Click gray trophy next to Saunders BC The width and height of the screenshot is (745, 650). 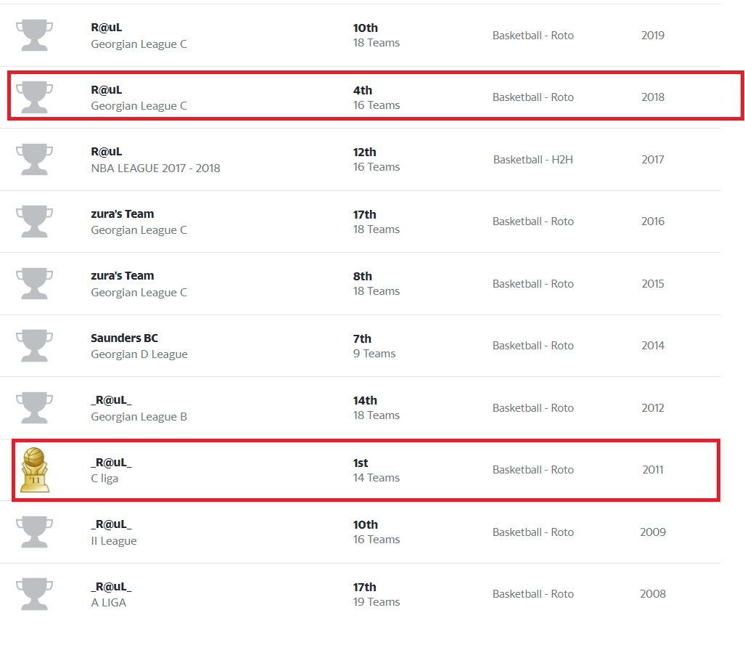click(x=34, y=346)
